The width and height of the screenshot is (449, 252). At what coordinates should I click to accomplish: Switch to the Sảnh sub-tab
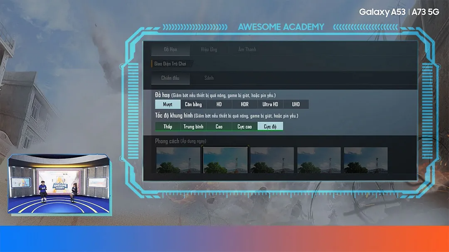pos(208,78)
